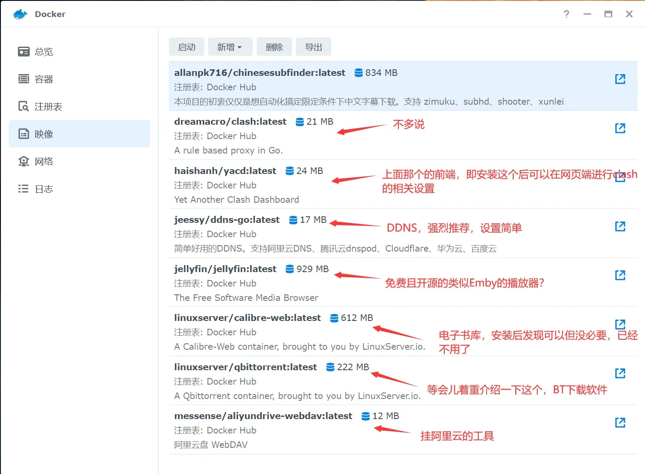
Task: Click '注册表: Docker Hub' under jellyfin/jellyfin
Action: coord(215,283)
